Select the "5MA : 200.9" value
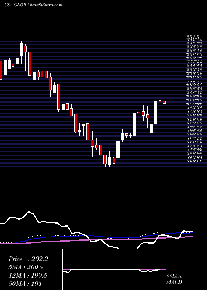The image size is (207, 290). (26, 267)
